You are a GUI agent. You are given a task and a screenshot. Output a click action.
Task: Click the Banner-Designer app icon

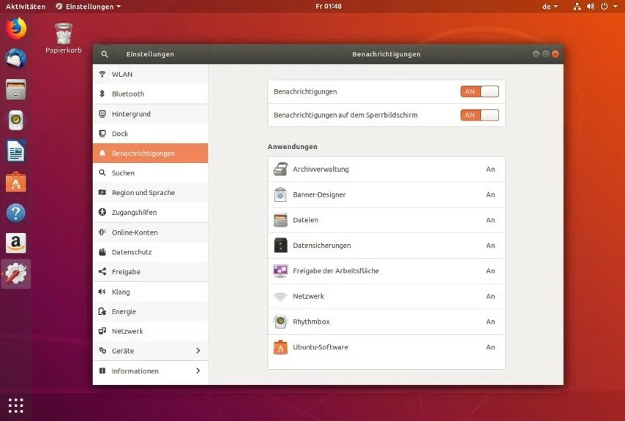coord(280,194)
